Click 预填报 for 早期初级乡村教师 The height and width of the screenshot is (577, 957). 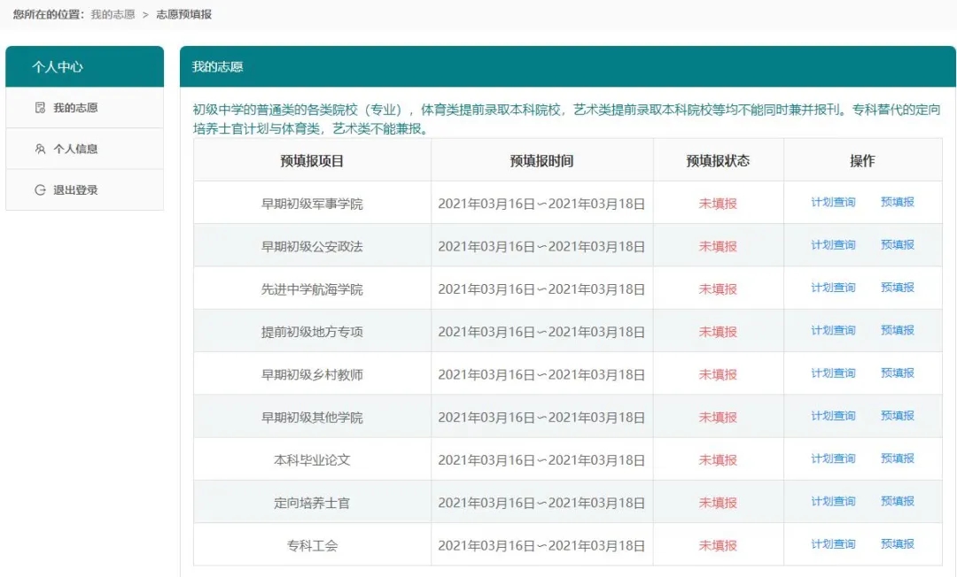[897, 373]
